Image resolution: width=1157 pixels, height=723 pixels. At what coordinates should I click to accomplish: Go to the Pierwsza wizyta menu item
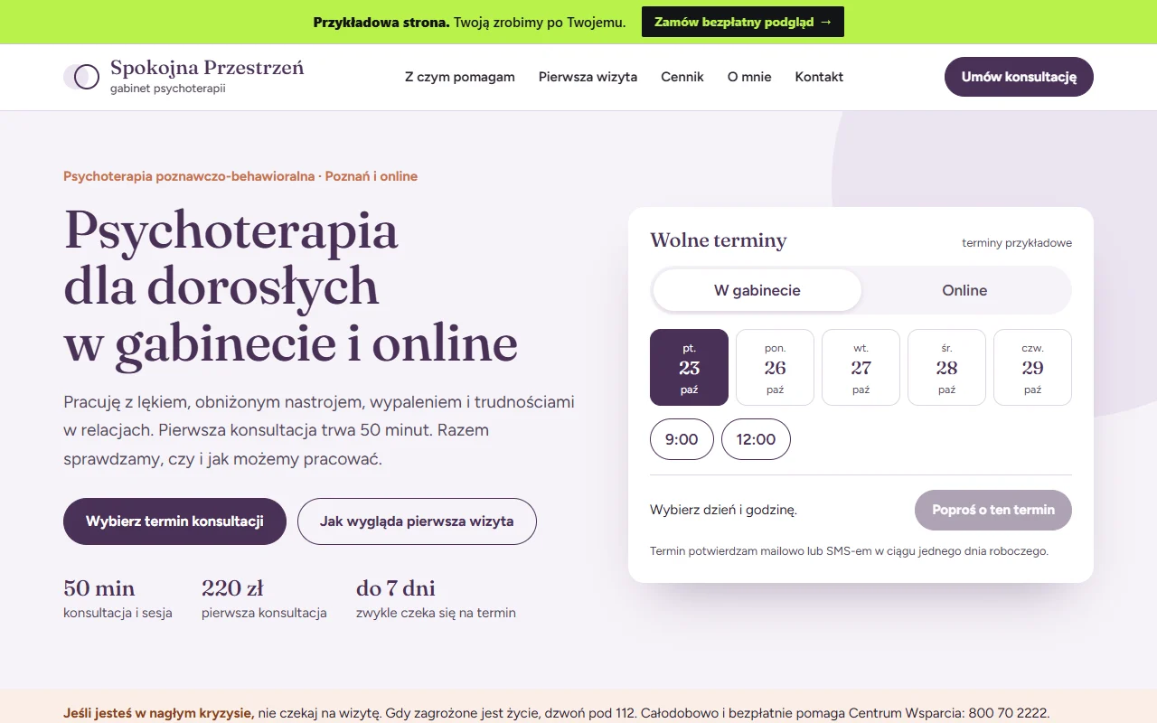pos(588,77)
